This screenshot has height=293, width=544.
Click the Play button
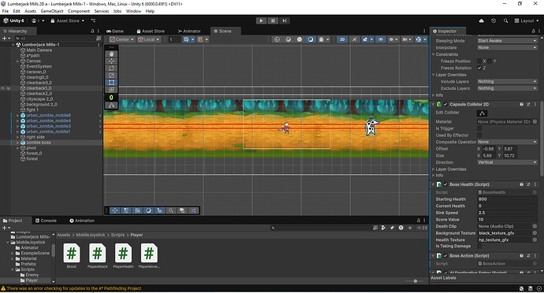tap(261, 20)
